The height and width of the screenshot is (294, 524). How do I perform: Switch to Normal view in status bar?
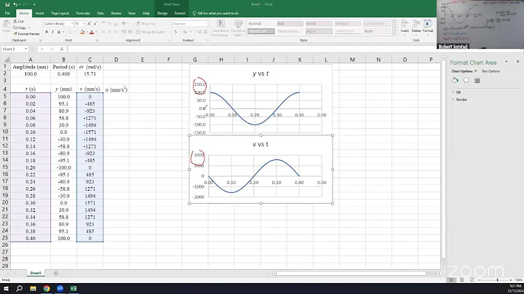pyautogui.click(x=451, y=280)
